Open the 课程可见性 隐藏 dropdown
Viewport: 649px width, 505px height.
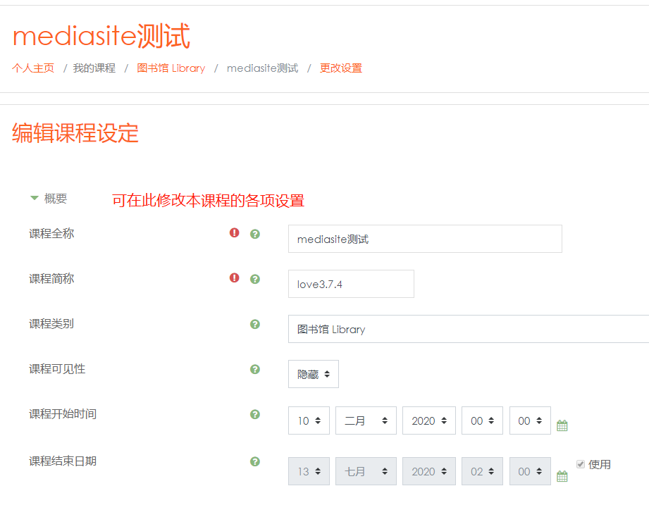pos(313,374)
